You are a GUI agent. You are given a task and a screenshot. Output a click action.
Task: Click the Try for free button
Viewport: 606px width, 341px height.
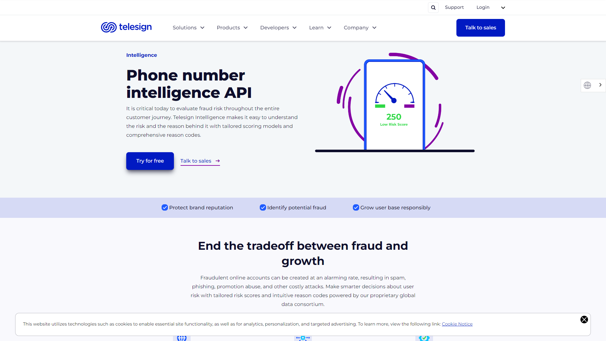(150, 161)
